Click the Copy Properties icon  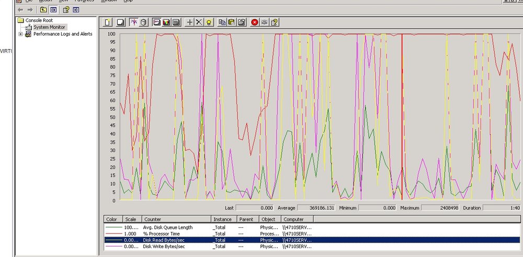coord(222,22)
